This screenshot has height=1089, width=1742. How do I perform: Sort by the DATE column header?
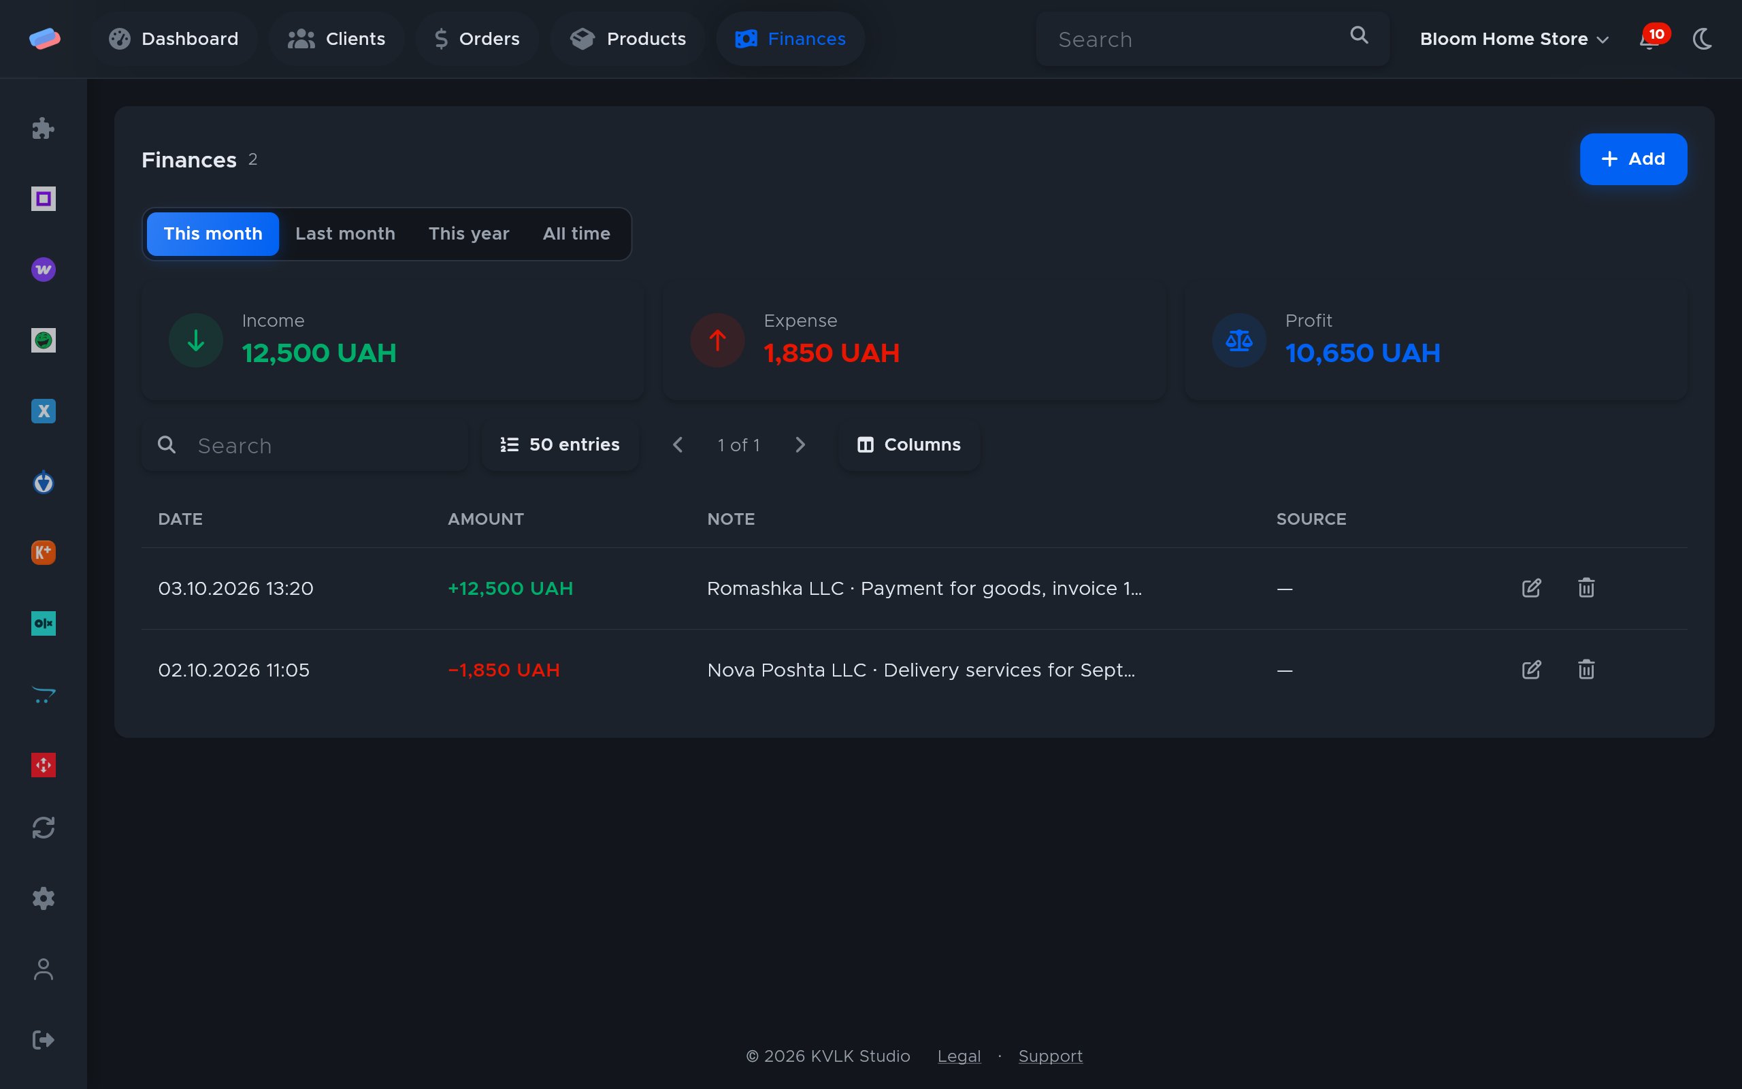pos(180,519)
